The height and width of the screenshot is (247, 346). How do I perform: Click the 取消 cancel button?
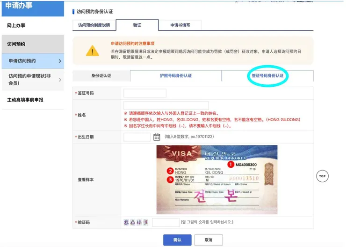209,240
